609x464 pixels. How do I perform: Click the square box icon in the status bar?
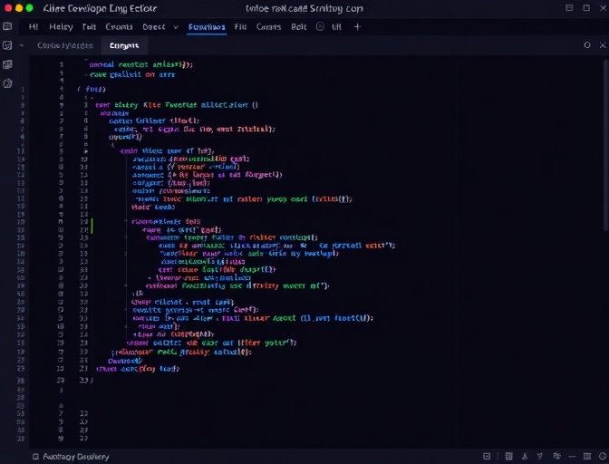click(487, 457)
